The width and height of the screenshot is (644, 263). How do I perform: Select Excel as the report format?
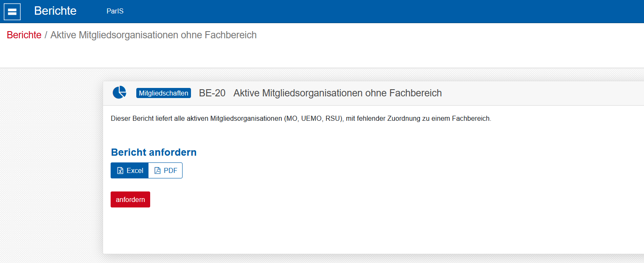(x=130, y=170)
